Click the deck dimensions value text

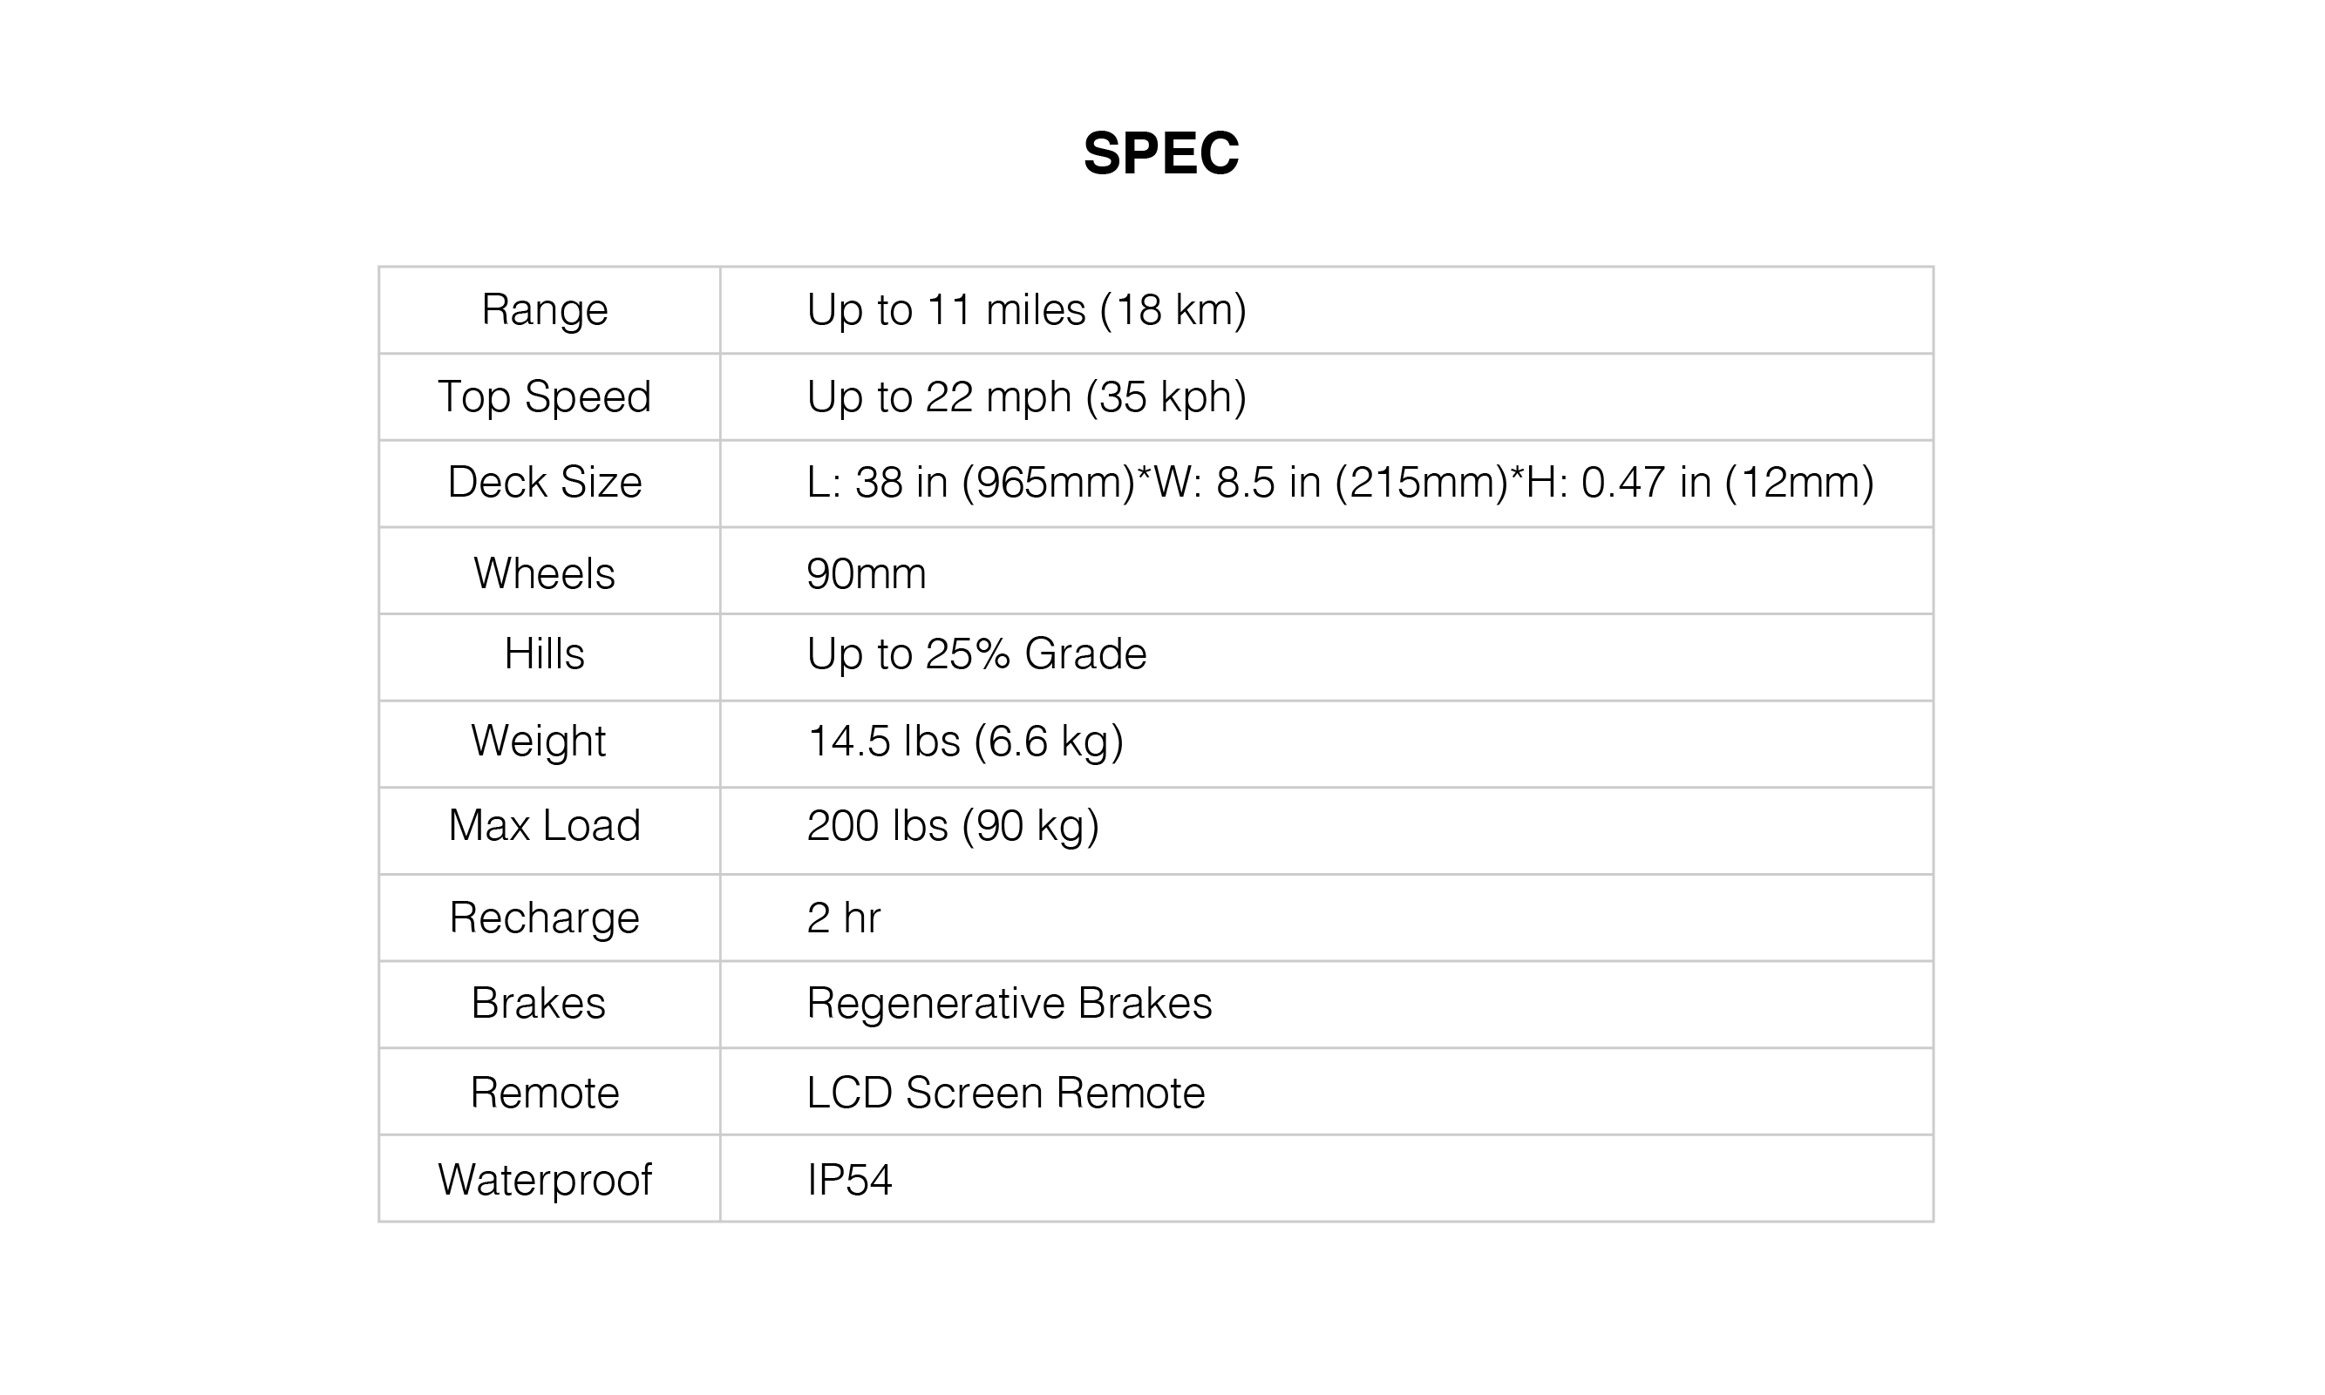pos(1340,484)
